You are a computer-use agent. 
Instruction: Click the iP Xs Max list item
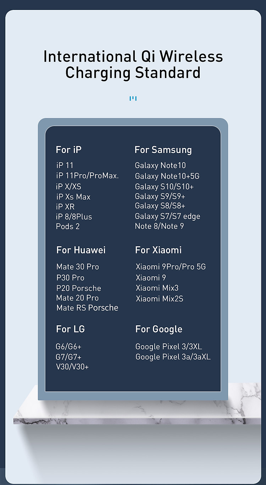73,197
